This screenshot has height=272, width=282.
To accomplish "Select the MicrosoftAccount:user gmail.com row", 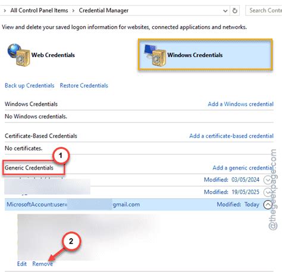I will [x=139, y=205].
